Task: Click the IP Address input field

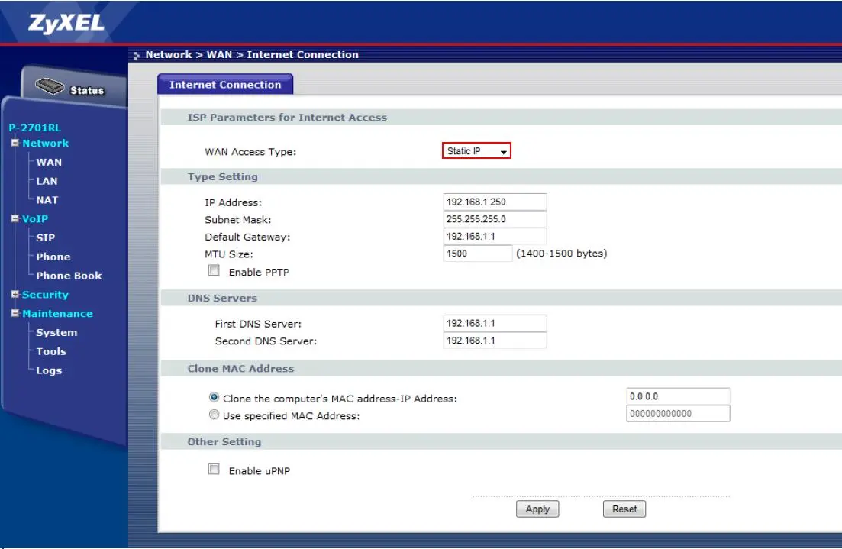Action: pyautogui.click(x=495, y=202)
